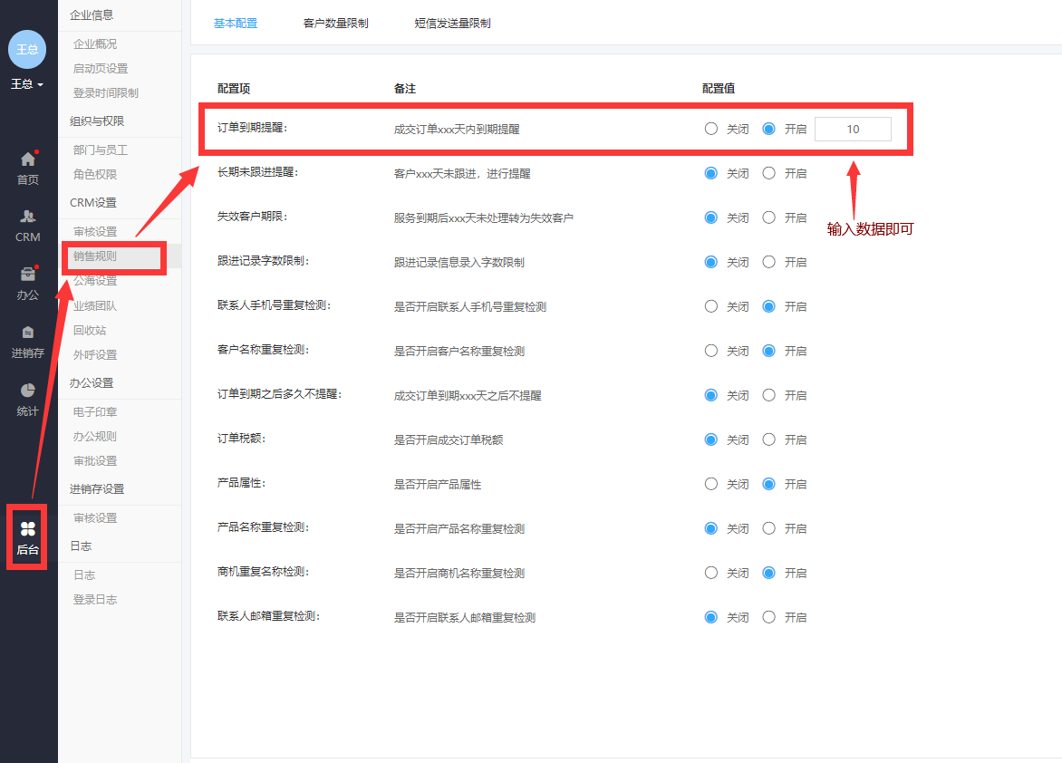
Task: Click the 王总 avatar circle
Action: (27, 50)
